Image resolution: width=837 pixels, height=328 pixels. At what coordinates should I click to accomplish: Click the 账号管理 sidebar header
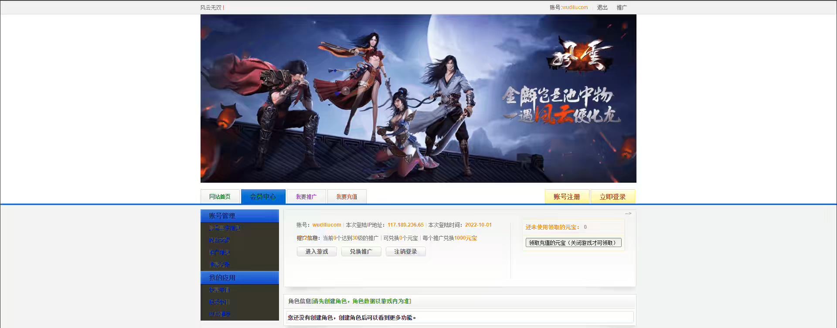pyautogui.click(x=240, y=216)
